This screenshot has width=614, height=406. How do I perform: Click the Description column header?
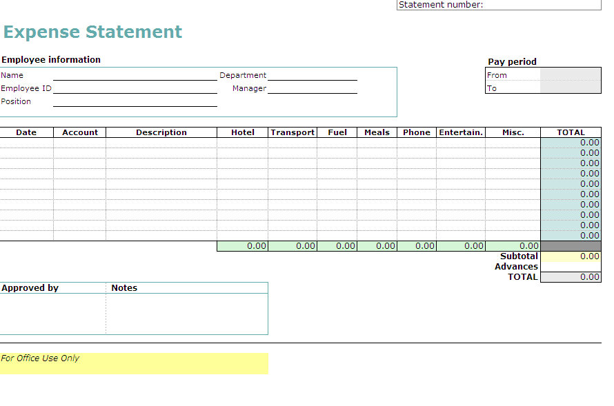coord(161,132)
